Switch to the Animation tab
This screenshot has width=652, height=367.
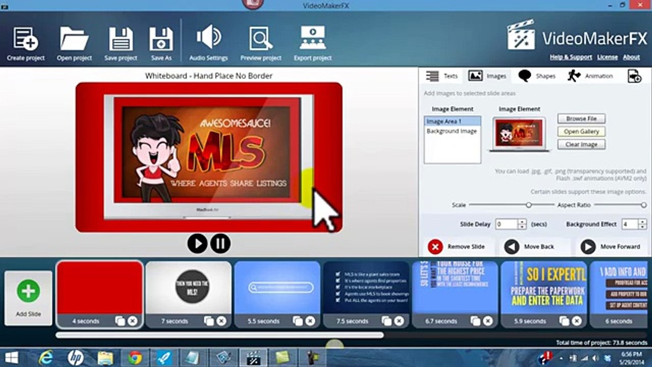tap(590, 76)
